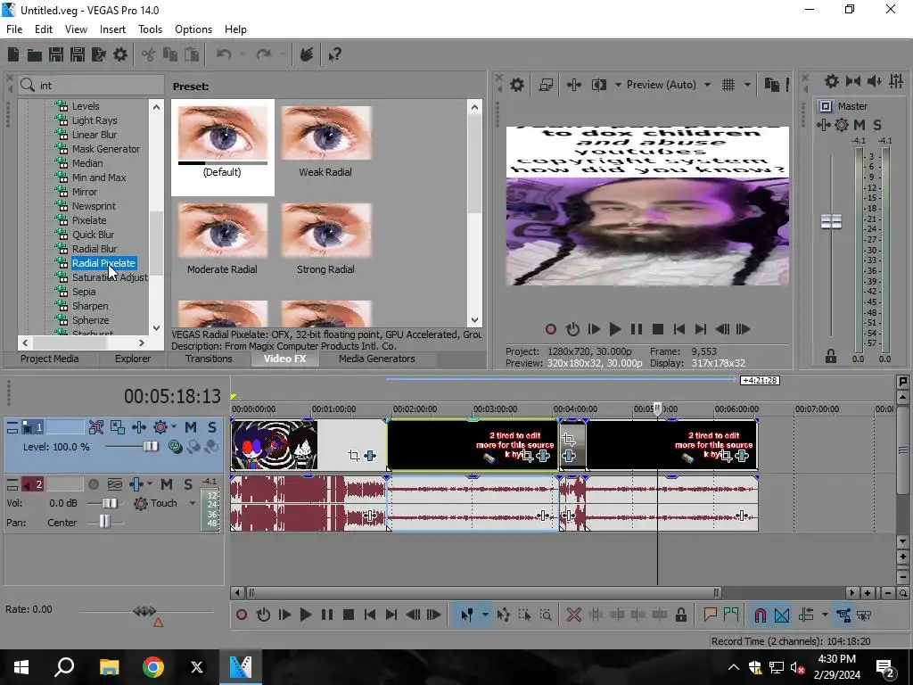Viewport: 913px width, 685px height.
Task: Open the File menu
Action: coord(14,29)
